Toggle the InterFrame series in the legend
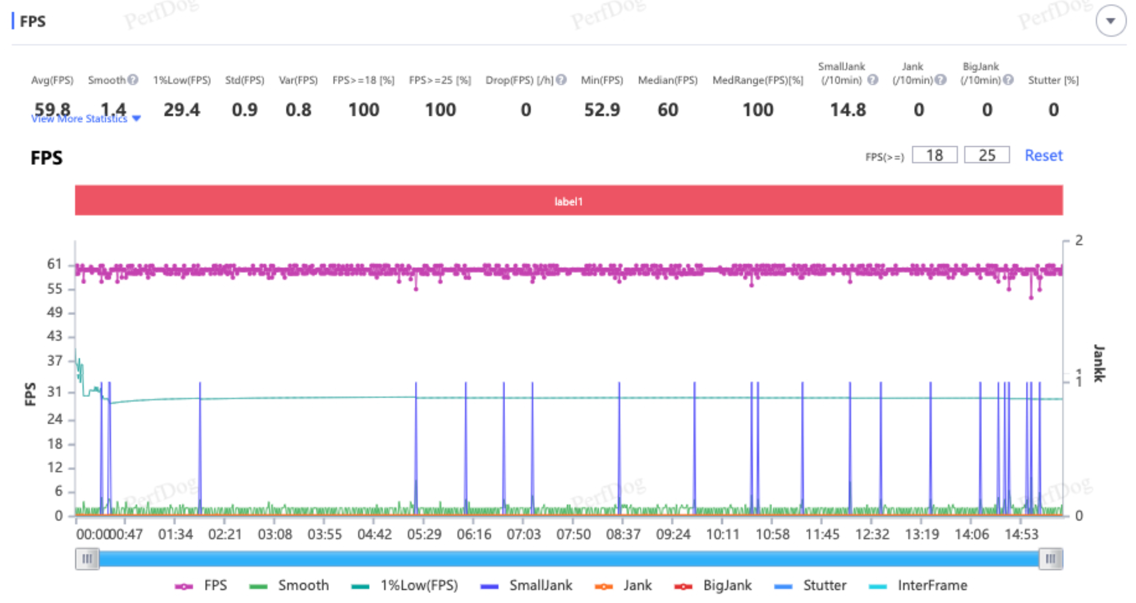 918,585
